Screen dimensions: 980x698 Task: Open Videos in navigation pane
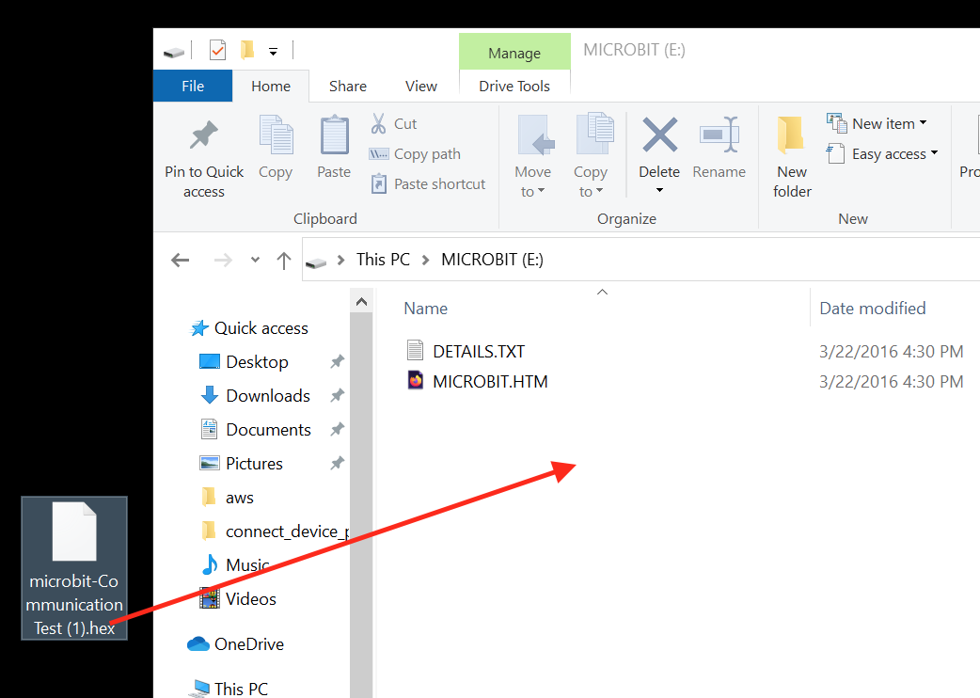(250, 598)
